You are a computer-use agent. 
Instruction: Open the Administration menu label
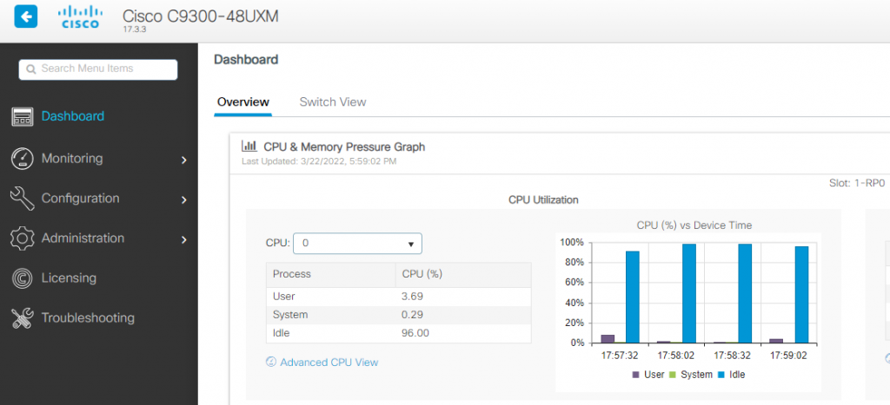(83, 238)
